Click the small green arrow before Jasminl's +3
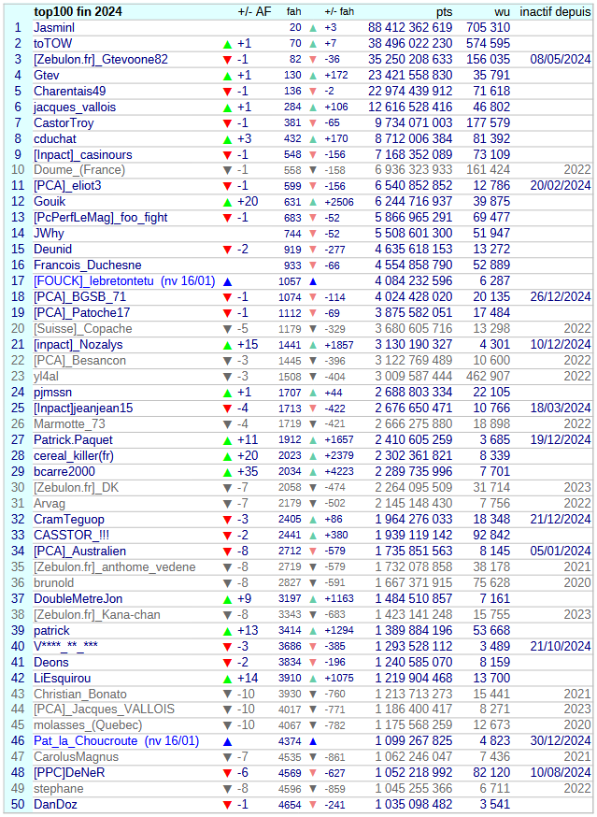Screen dimensions: 597x817 click(313, 28)
